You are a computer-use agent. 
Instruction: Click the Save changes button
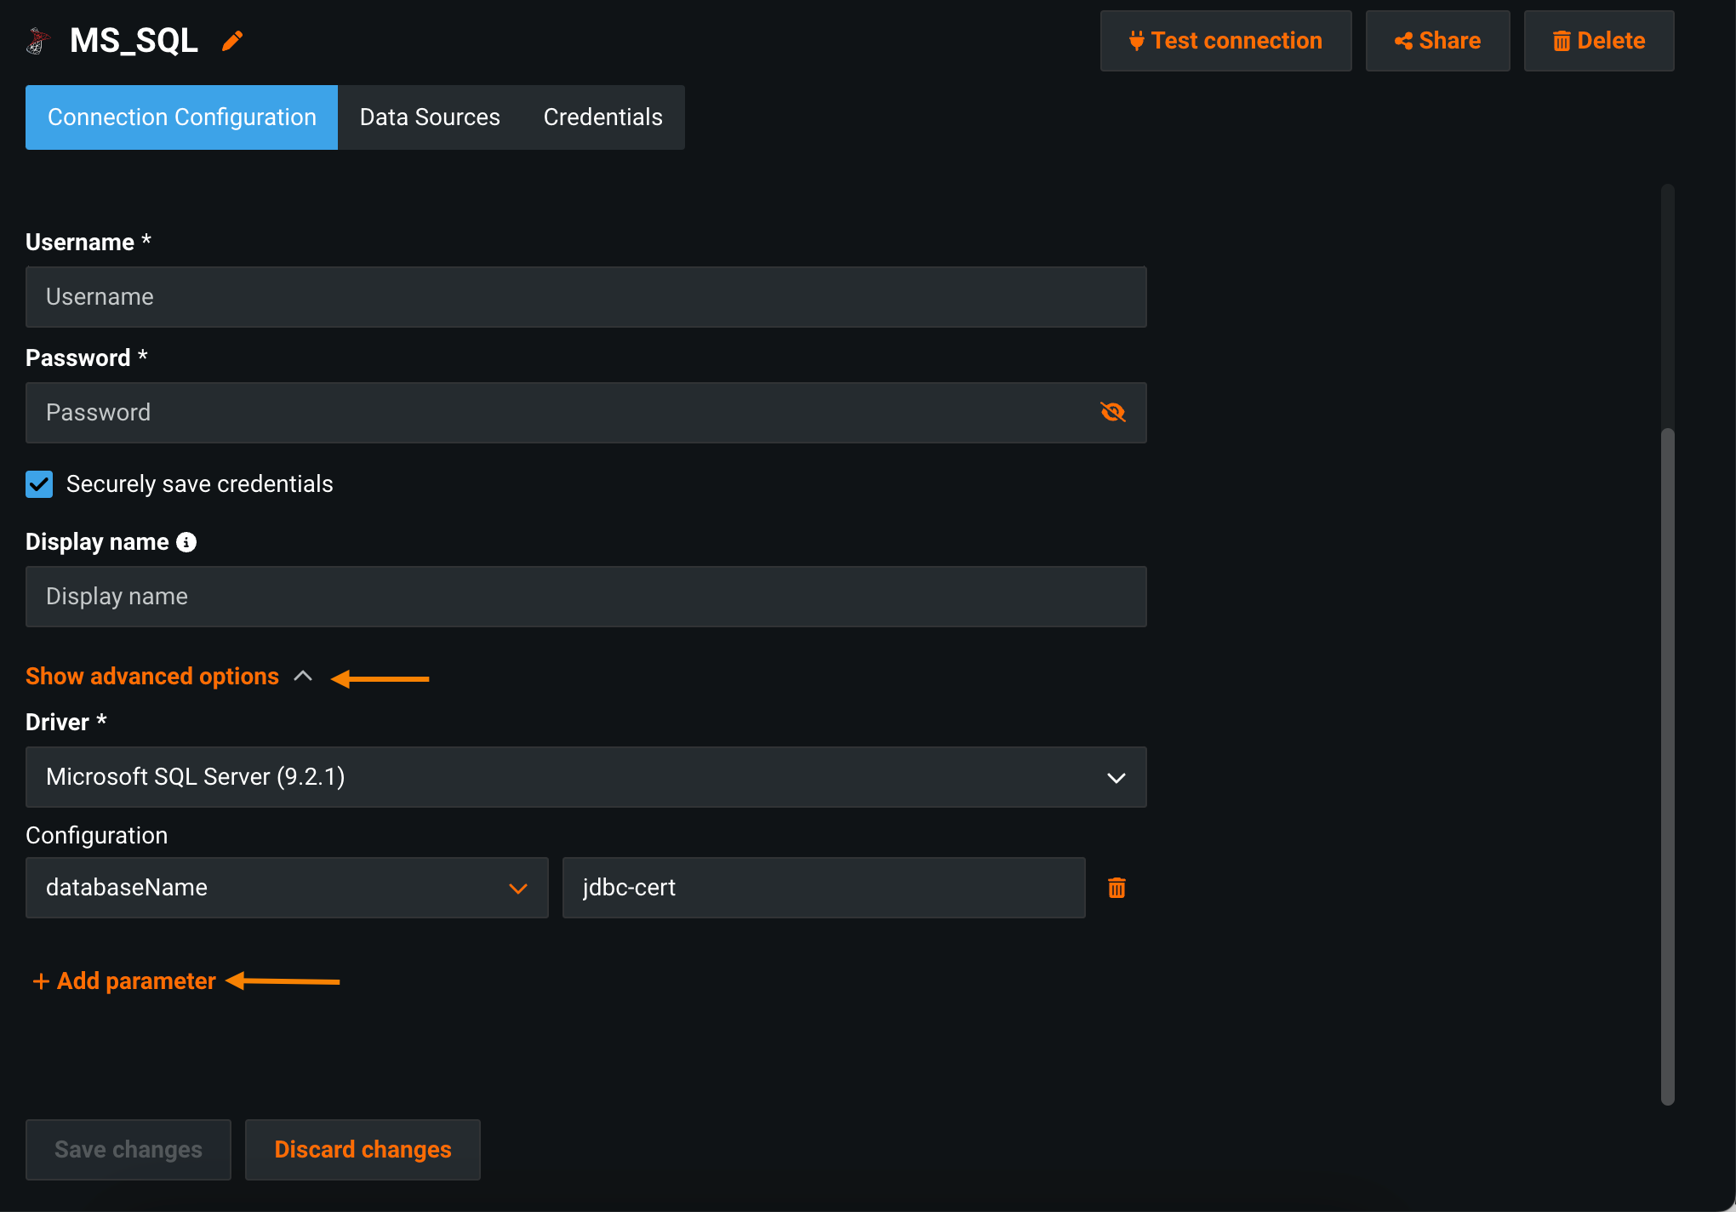click(128, 1149)
